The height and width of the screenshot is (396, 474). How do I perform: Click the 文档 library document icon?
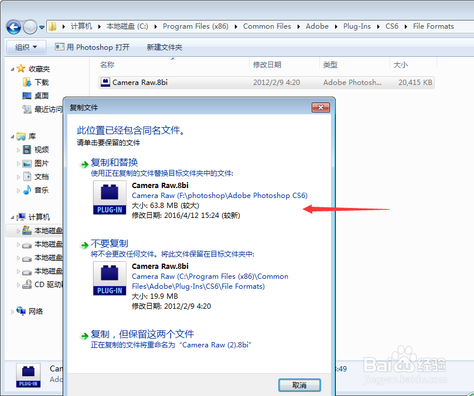coord(27,176)
